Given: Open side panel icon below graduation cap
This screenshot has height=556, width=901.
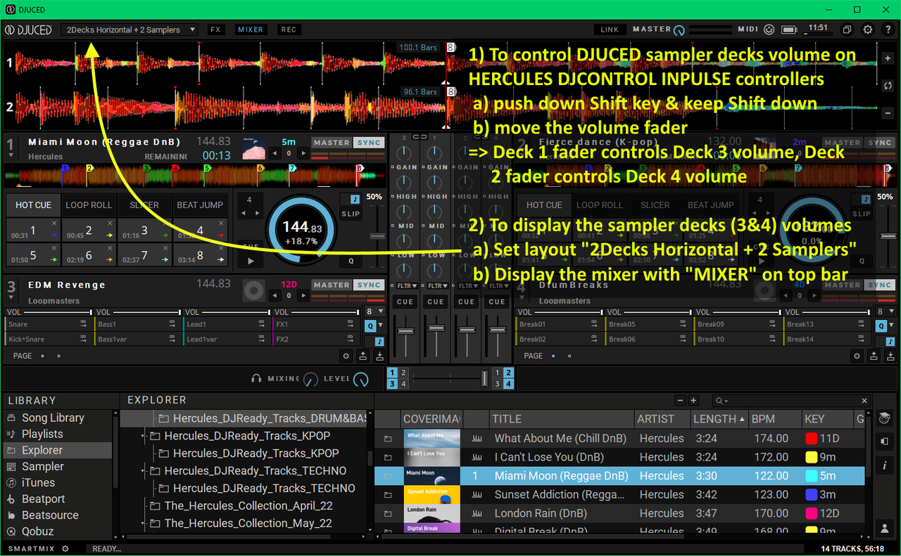Looking at the screenshot, I should click(884, 442).
